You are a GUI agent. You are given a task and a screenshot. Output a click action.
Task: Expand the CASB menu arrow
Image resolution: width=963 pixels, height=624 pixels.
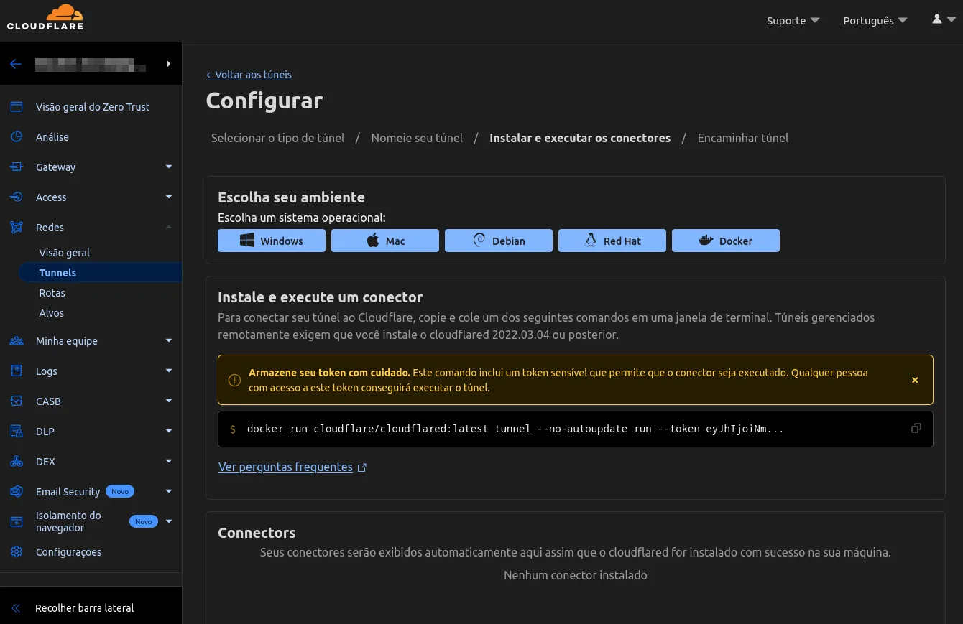[x=169, y=401]
